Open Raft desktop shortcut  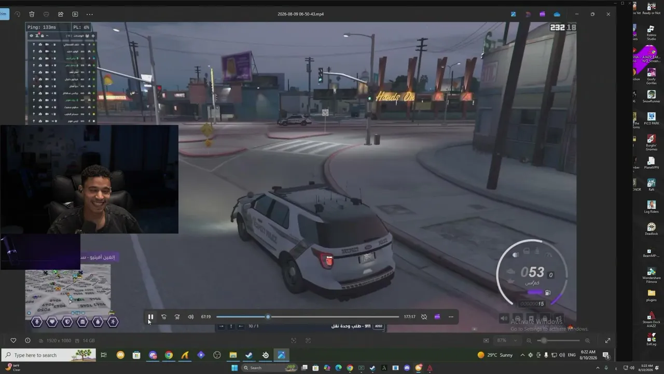(x=651, y=185)
